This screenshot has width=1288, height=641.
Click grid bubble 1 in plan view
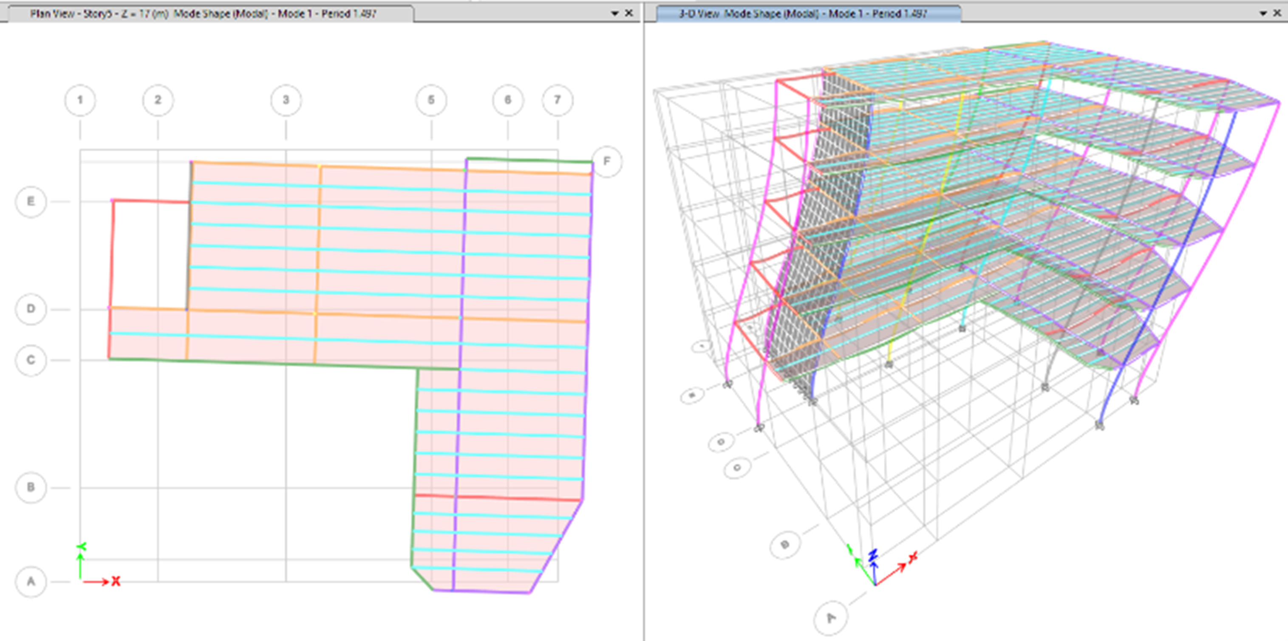pyautogui.click(x=80, y=101)
